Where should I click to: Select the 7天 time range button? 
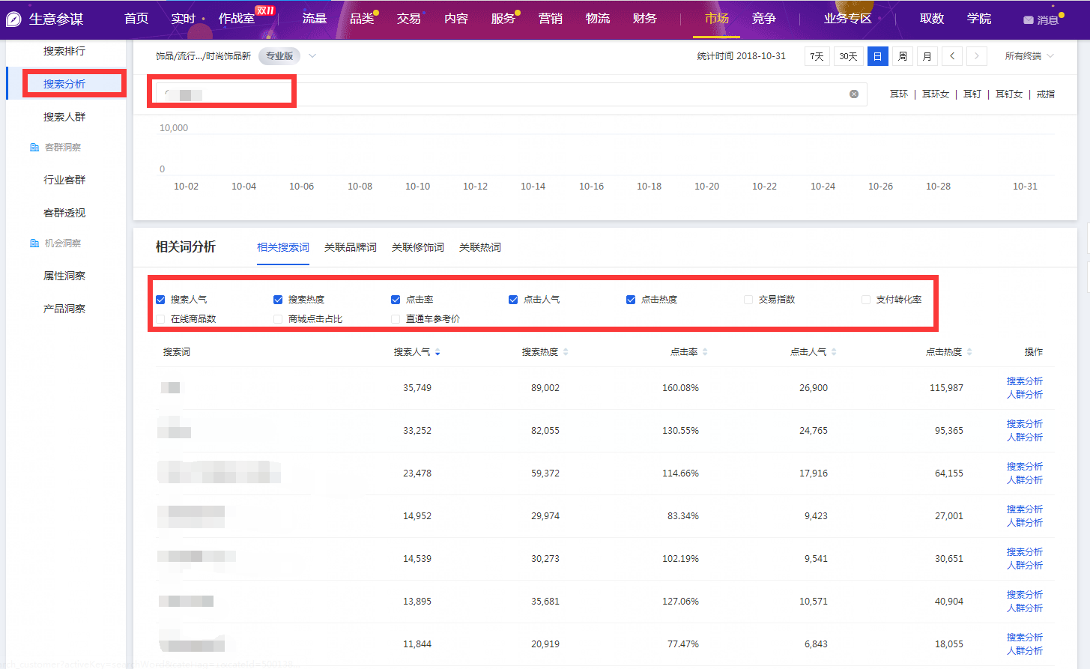pyautogui.click(x=817, y=56)
